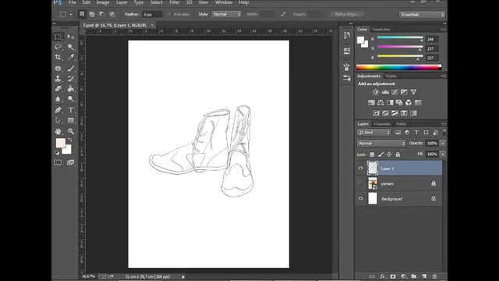Toggle lock position
This screenshot has width=499, height=281.
[x=389, y=155]
